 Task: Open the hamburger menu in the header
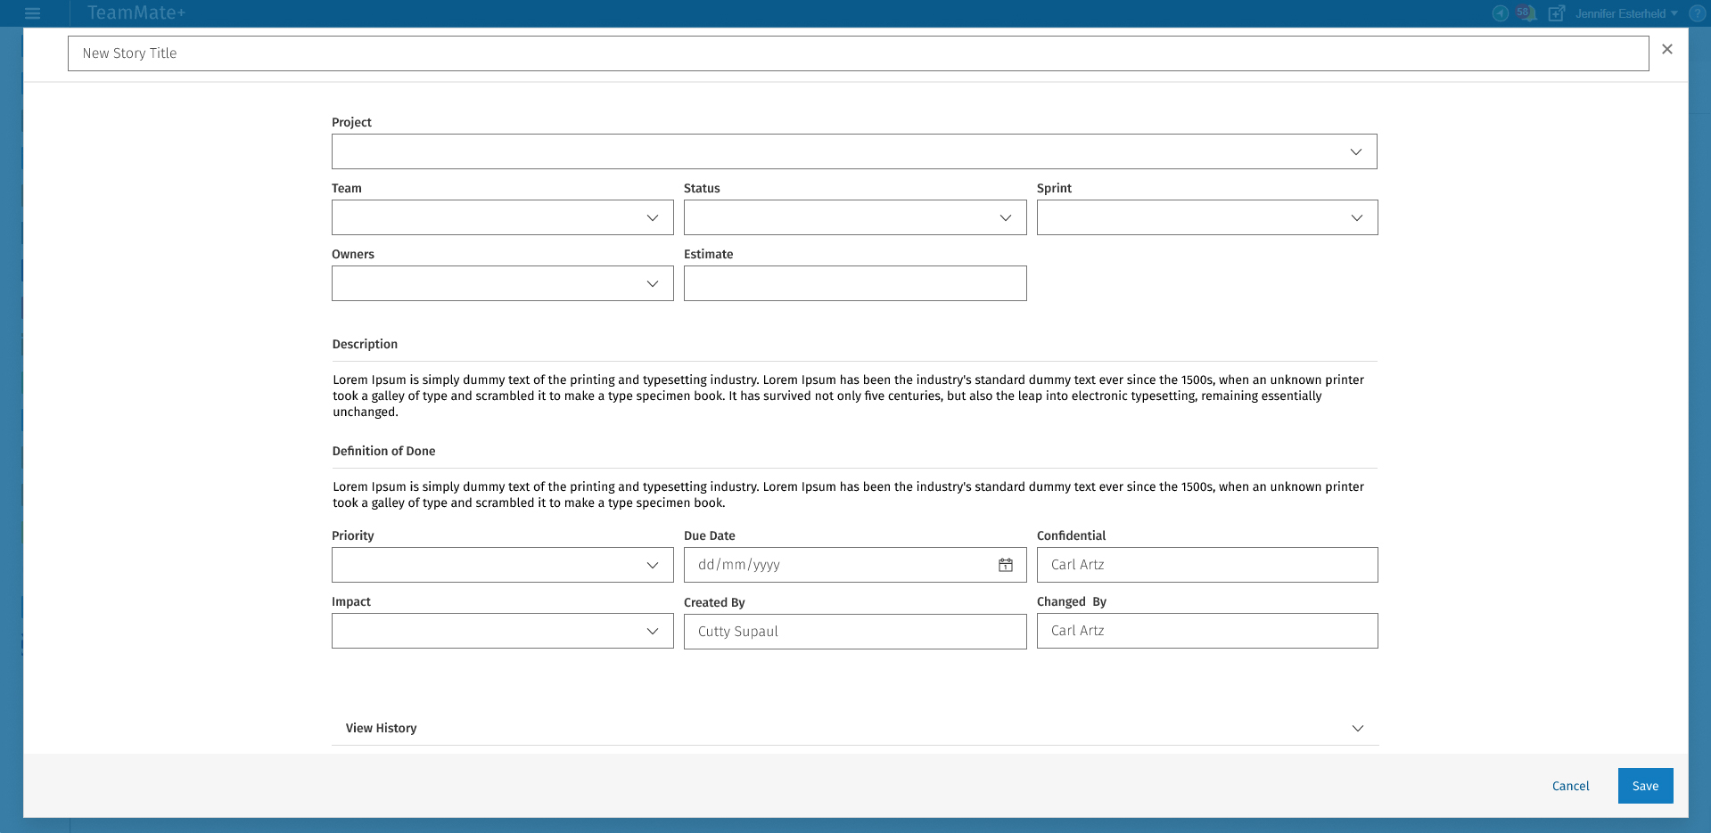pyautogui.click(x=33, y=13)
